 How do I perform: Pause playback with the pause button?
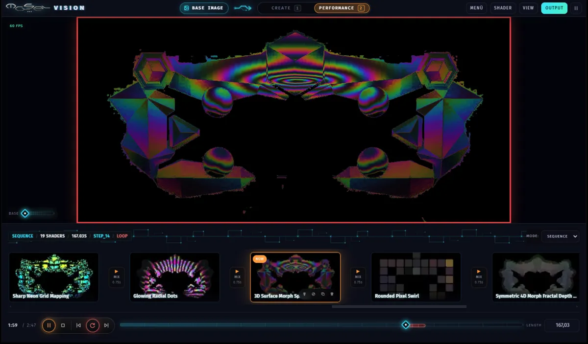pyautogui.click(x=49, y=325)
